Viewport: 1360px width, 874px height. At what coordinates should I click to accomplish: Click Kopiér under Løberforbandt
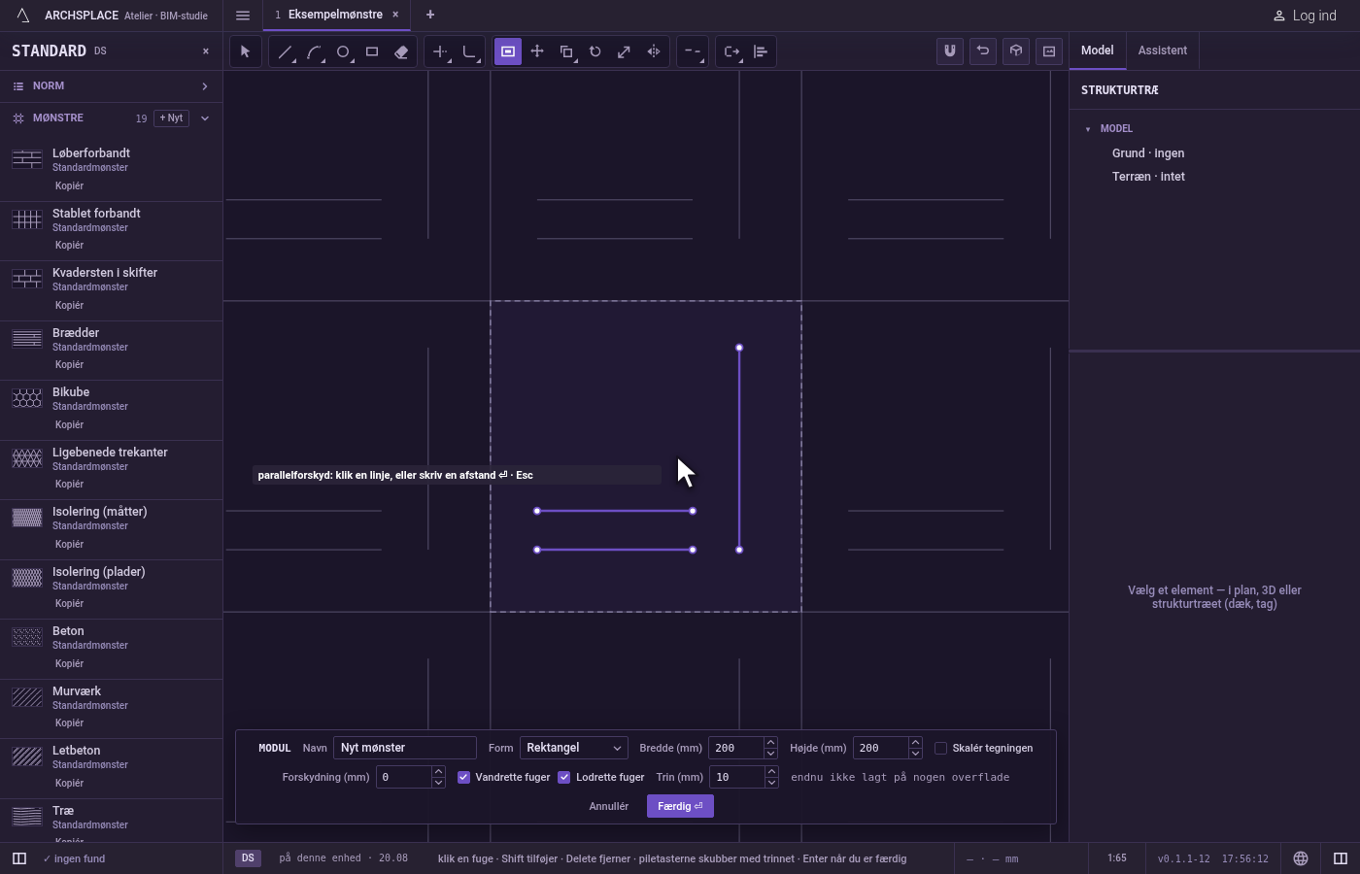[x=69, y=185]
